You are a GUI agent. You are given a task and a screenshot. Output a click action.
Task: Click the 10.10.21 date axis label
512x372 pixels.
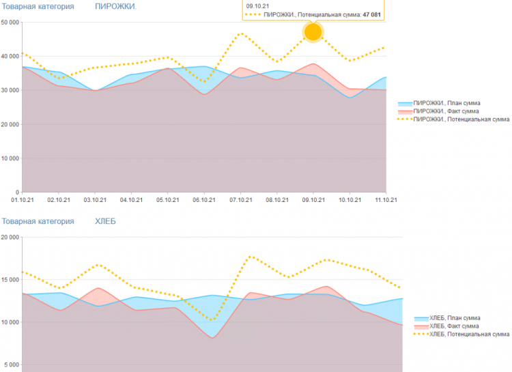[x=350, y=200]
